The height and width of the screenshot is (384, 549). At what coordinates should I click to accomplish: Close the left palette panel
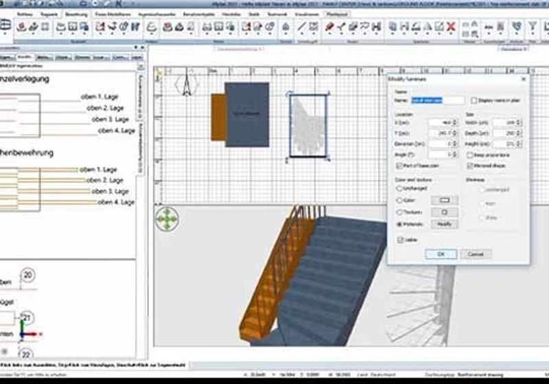pos(143,47)
